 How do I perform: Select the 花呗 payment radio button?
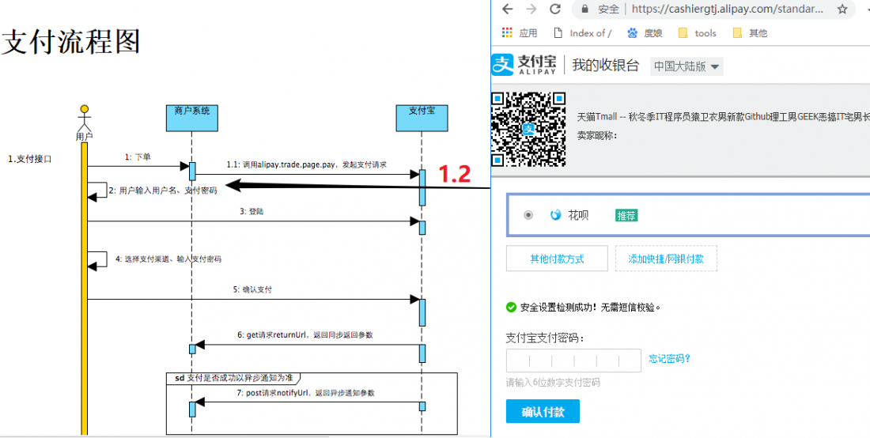pyautogui.click(x=528, y=215)
